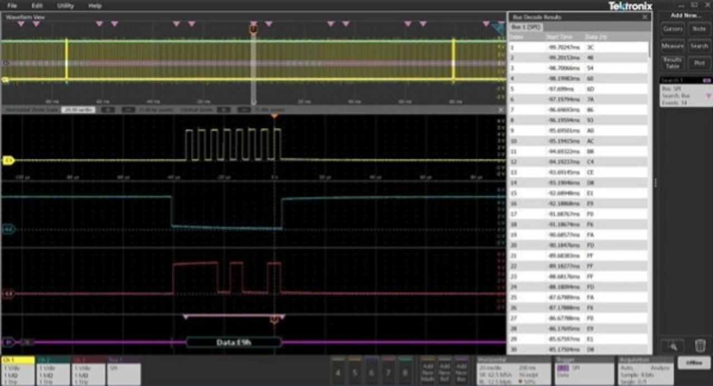The height and width of the screenshot is (386, 713).
Task: Click the Measure button
Action: [673, 46]
